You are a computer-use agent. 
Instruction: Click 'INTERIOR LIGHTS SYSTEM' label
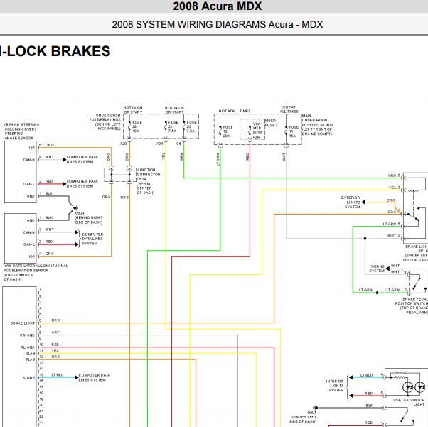coord(335,386)
